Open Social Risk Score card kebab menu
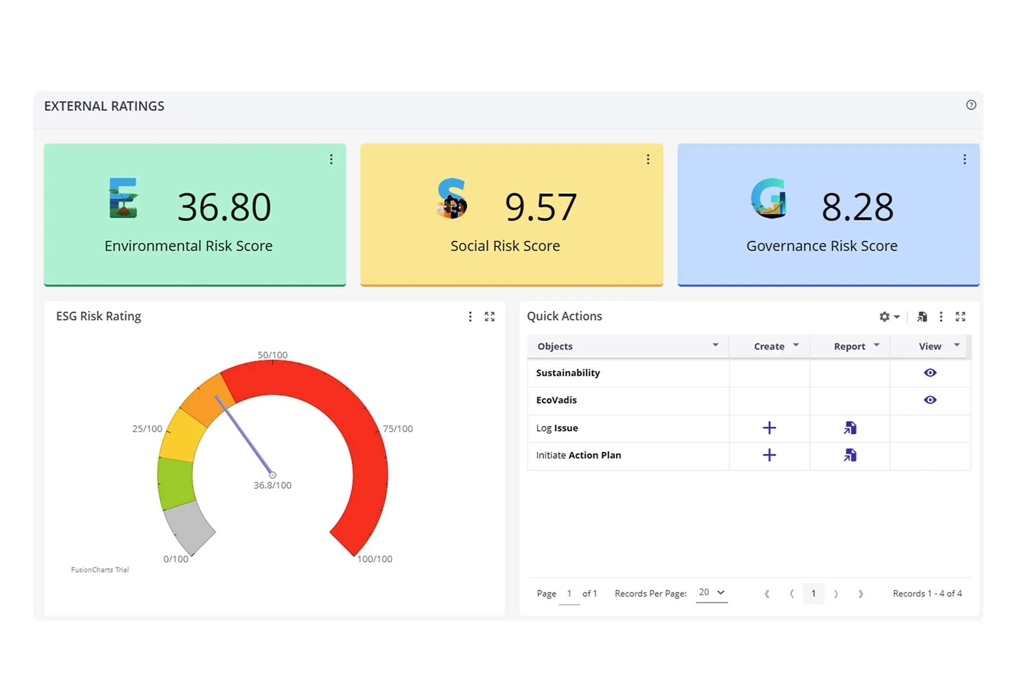This screenshot has height=677, width=1019. (648, 159)
